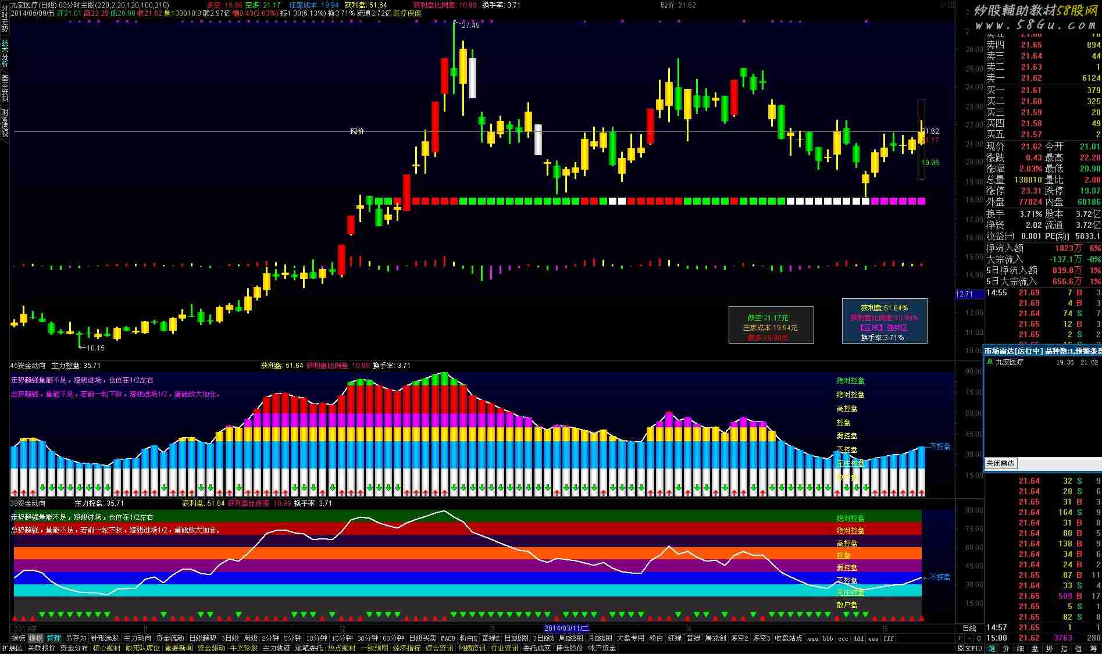Click the 筹 chip distribution icon
This screenshot has width=1102, height=654.
tap(1093, 648)
